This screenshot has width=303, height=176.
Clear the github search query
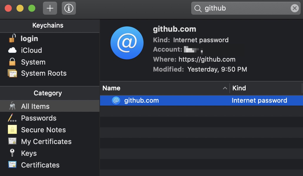click(294, 8)
